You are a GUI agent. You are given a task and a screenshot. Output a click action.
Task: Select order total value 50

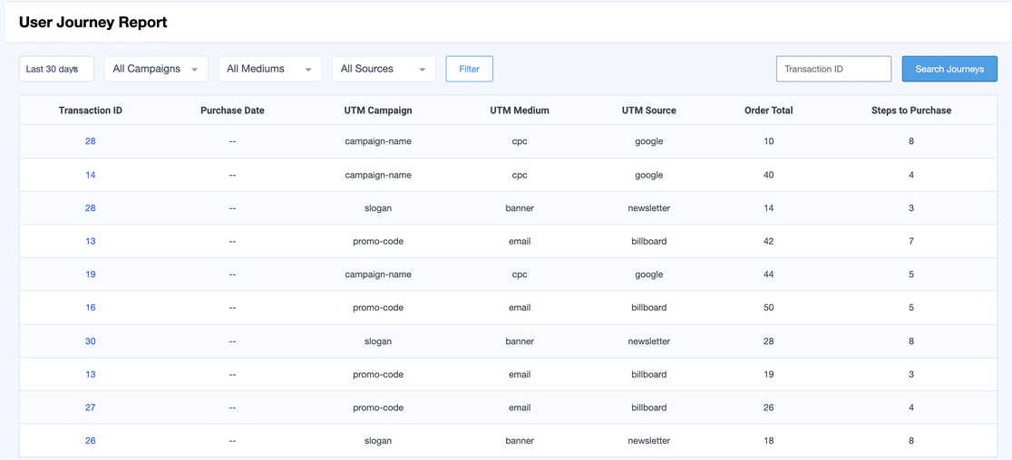point(769,307)
